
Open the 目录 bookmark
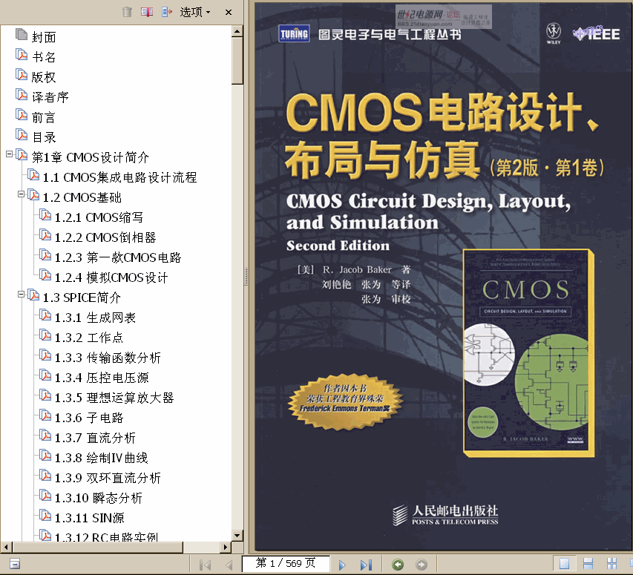click(44, 137)
